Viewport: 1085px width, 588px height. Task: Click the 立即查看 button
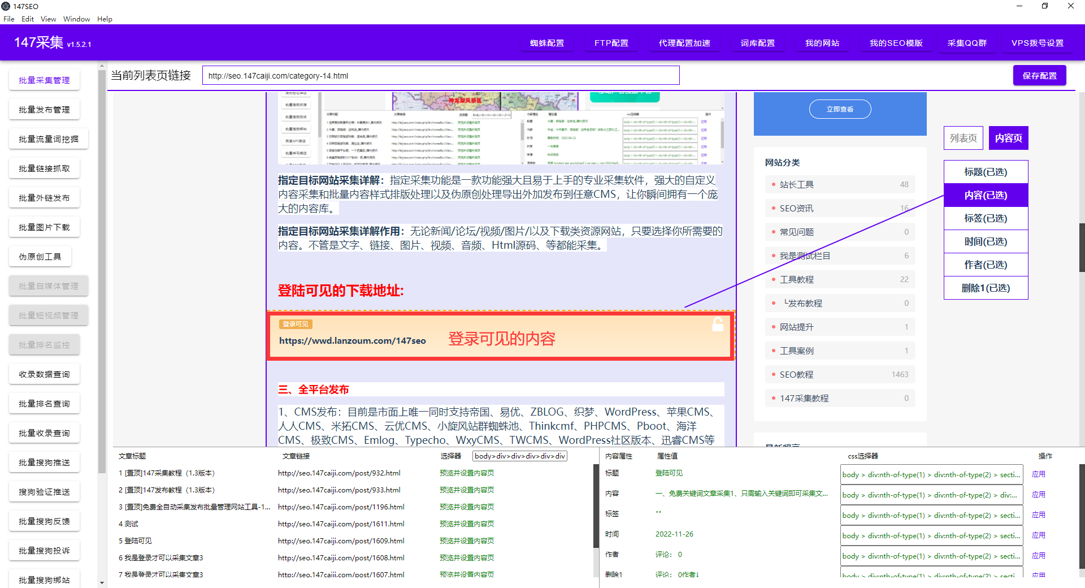point(840,109)
